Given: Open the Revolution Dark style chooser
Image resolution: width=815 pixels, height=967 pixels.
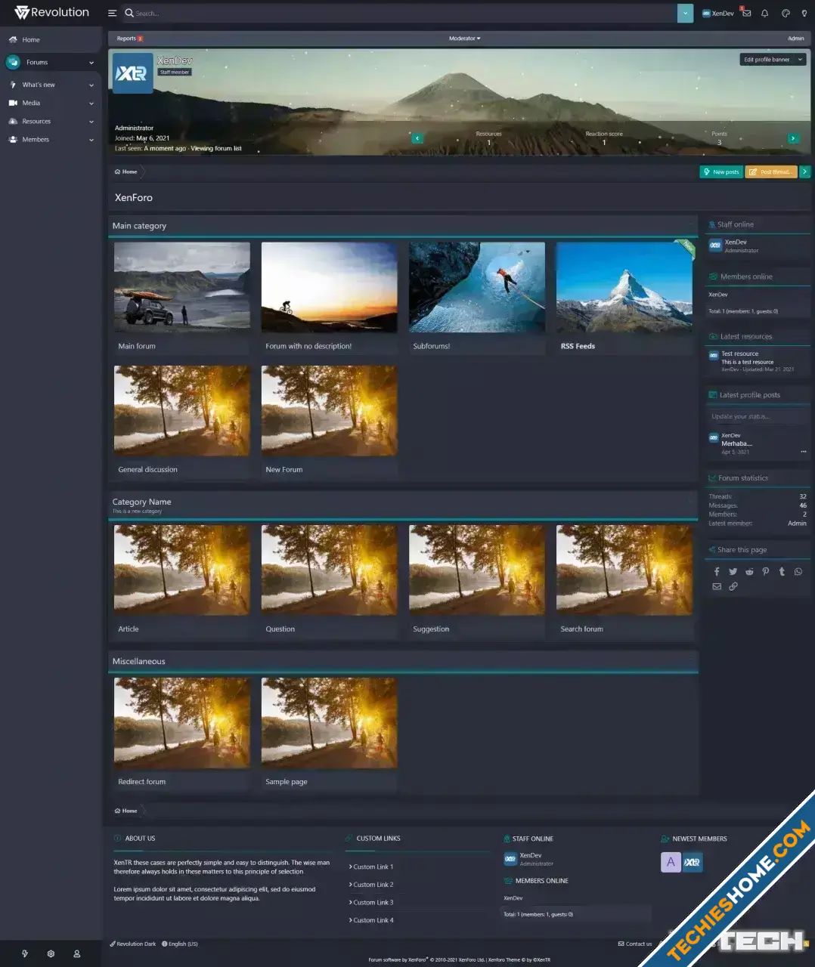Looking at the screenshot, I should coord(133,944).
